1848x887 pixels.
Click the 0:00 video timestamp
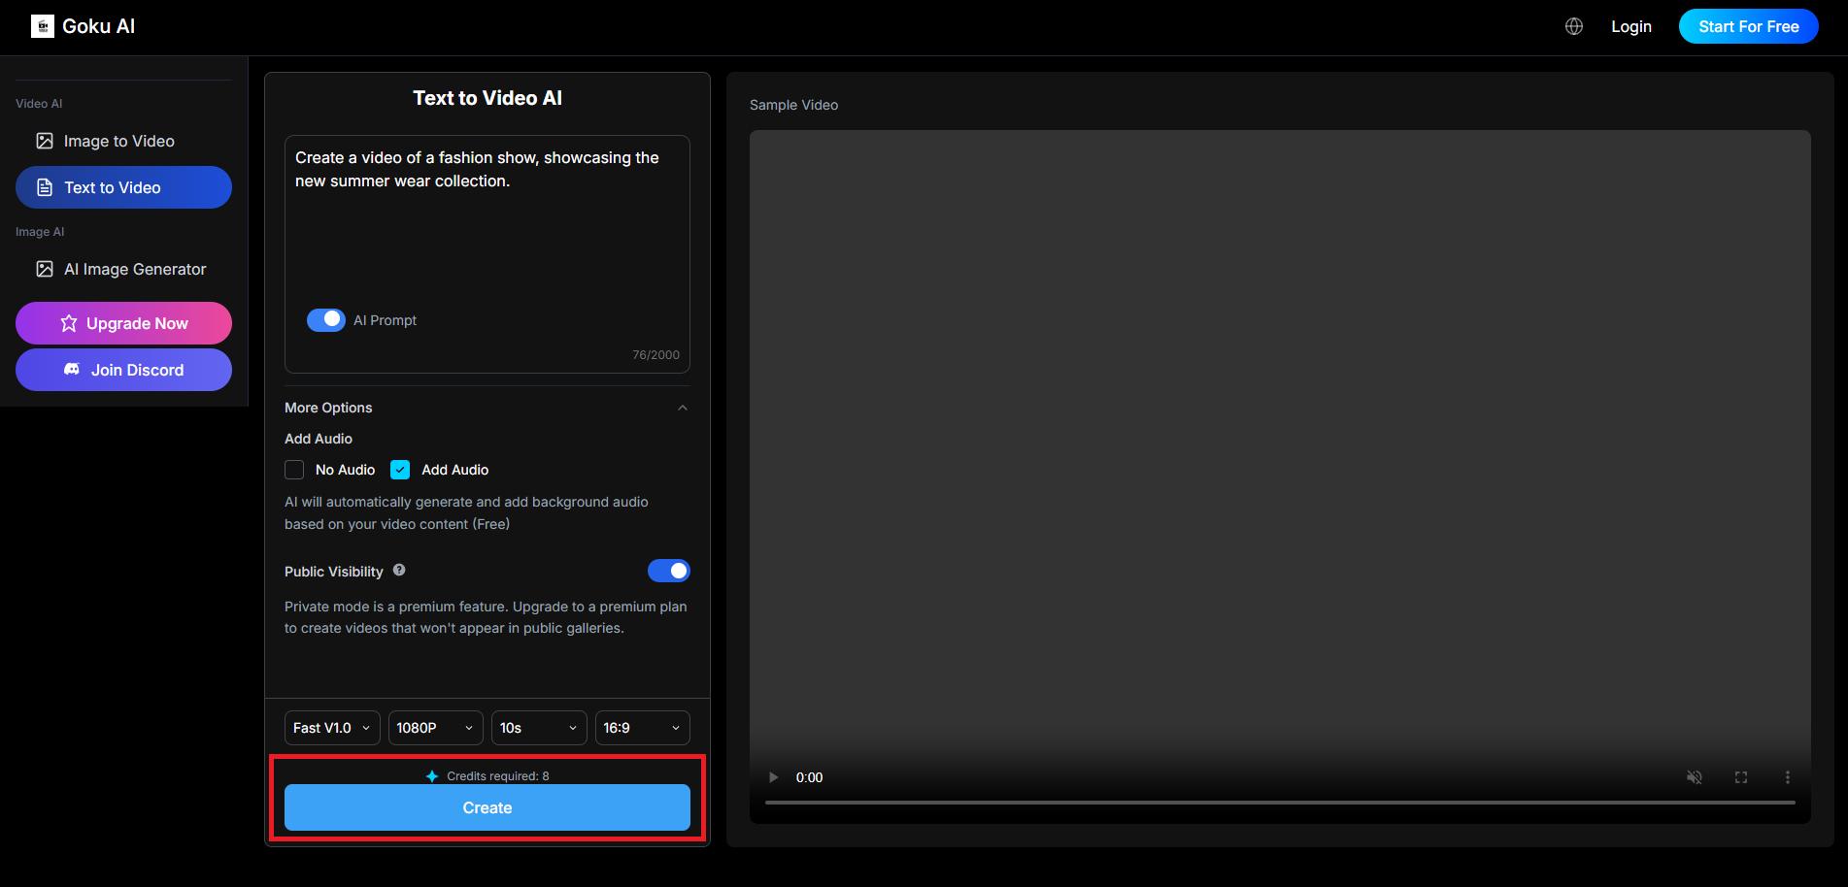point(809,777)
